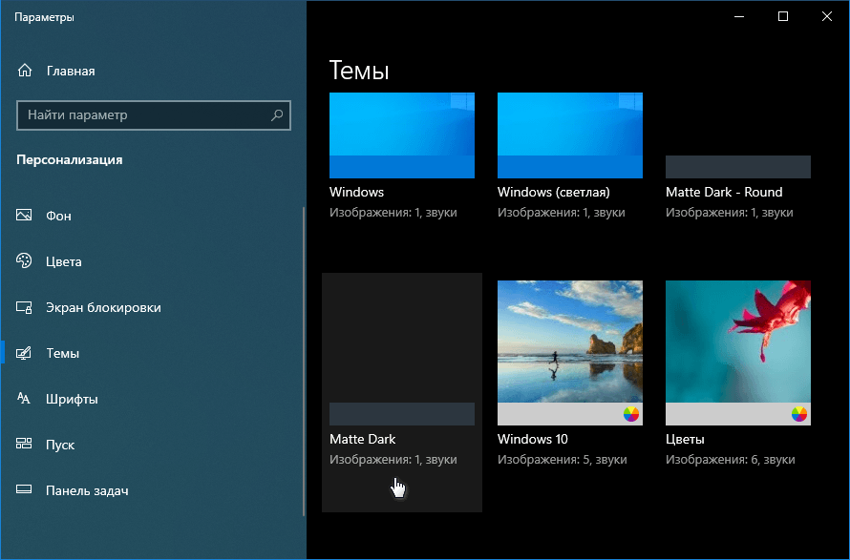
Task: Click the Start tiles icon next to Пуск
Action: point(24,445)
